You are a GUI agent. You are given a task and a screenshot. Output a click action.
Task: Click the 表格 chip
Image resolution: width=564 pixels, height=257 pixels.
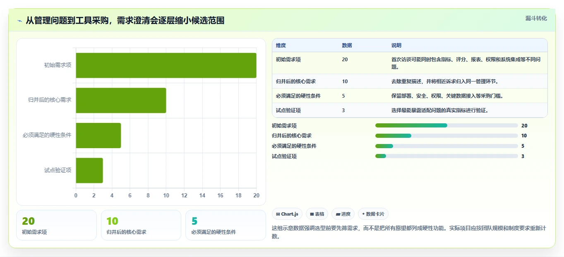(317, 214)
